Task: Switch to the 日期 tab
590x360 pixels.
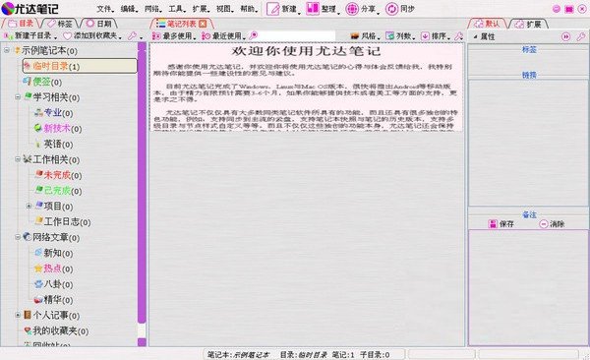Action: click(x=99, y=24)
